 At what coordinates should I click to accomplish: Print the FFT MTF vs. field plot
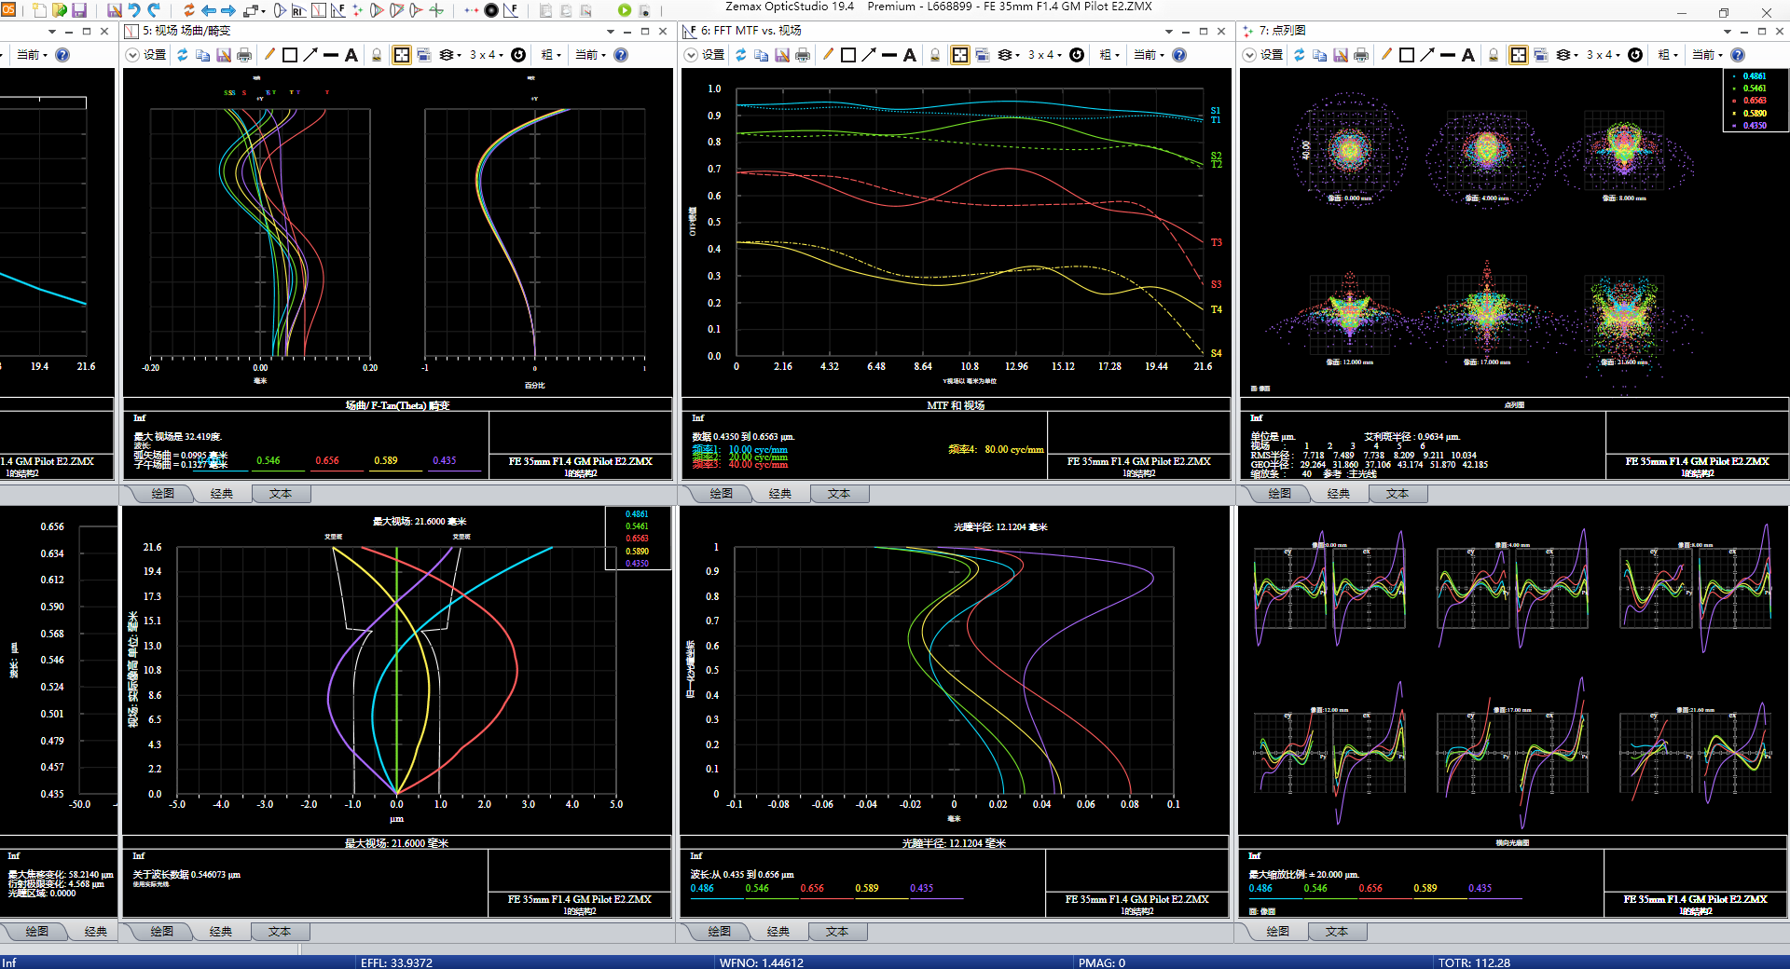click(x=803, y=55)
